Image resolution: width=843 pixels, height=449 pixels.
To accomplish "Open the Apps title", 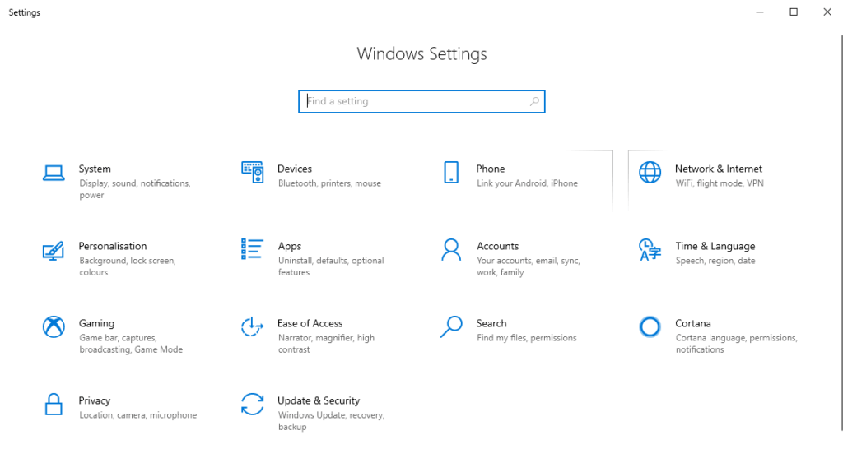I will (290, 246).
